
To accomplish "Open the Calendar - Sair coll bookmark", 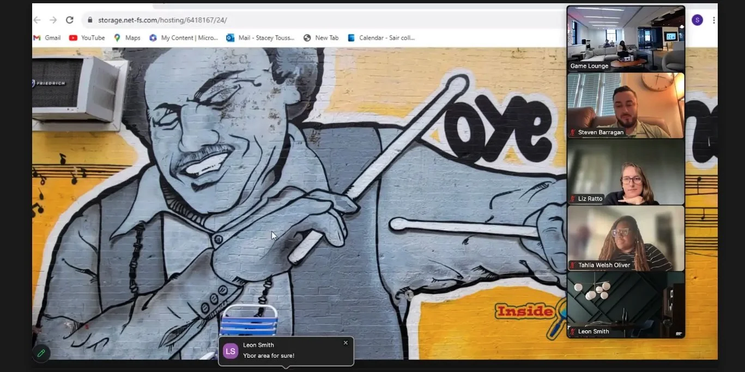I will (381, 38).
